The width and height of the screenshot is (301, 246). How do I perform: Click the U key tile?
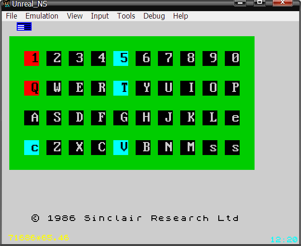coord(165,88)
